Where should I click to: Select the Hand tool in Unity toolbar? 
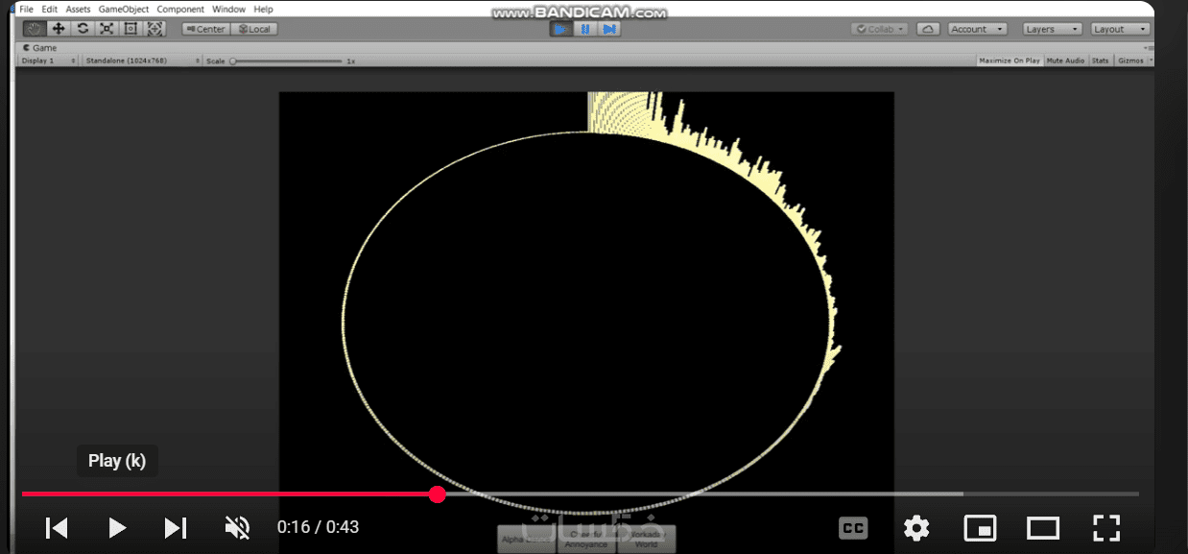click(x=33, y=29)
